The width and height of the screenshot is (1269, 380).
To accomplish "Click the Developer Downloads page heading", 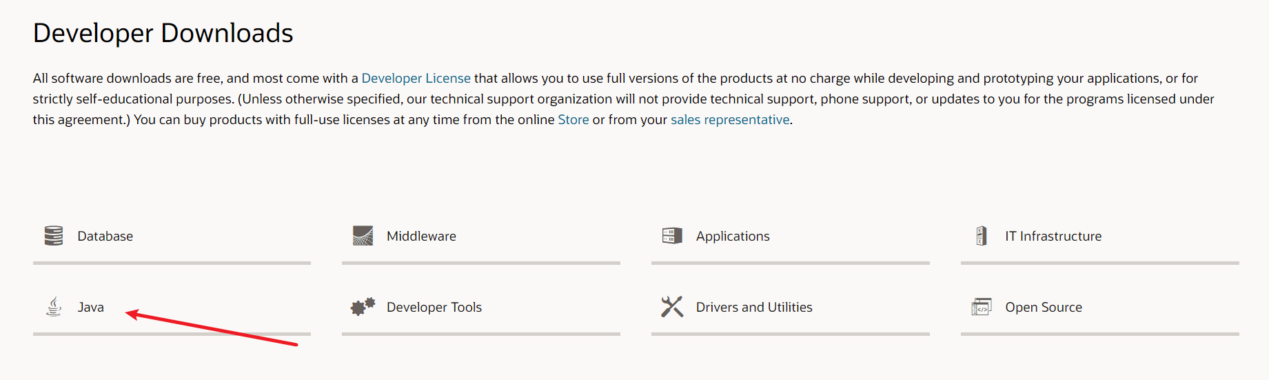I will (x=163, y=33).
